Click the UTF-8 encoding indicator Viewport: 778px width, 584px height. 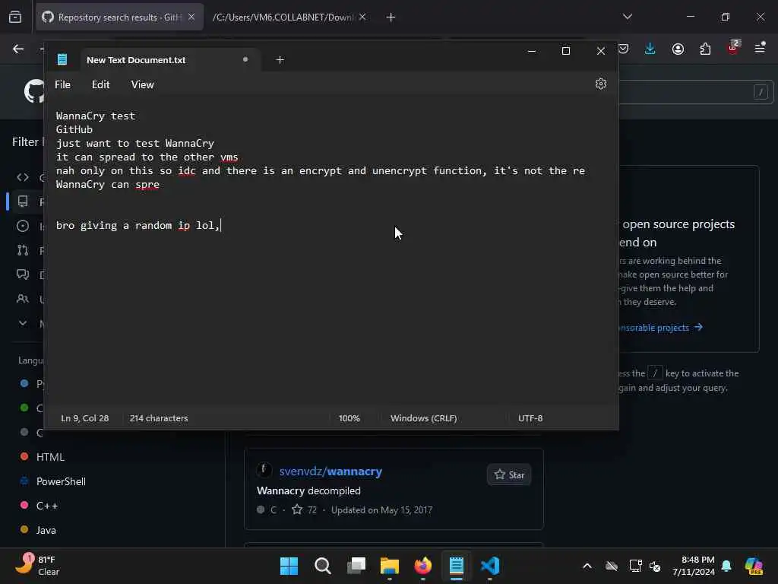click(x=530, y=418)
